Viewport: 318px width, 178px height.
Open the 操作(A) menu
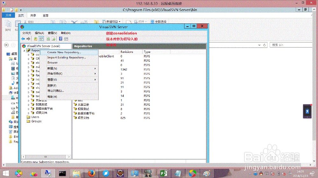tap(39, 33)
